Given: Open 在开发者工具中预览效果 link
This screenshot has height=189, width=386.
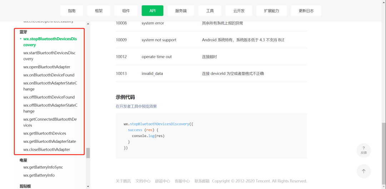Looking at the screenshot, I should [136, 106].
